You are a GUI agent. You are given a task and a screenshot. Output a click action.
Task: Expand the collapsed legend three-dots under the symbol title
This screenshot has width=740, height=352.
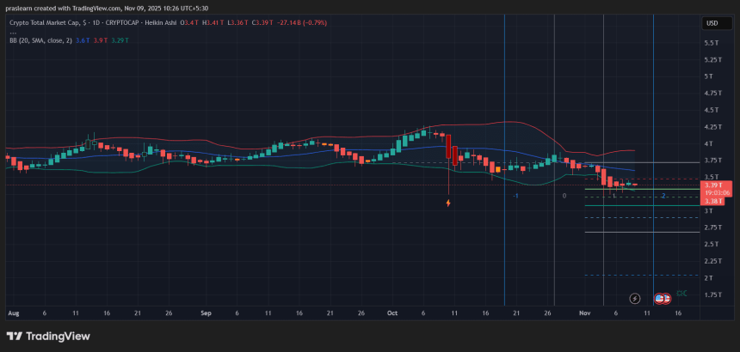13,32
